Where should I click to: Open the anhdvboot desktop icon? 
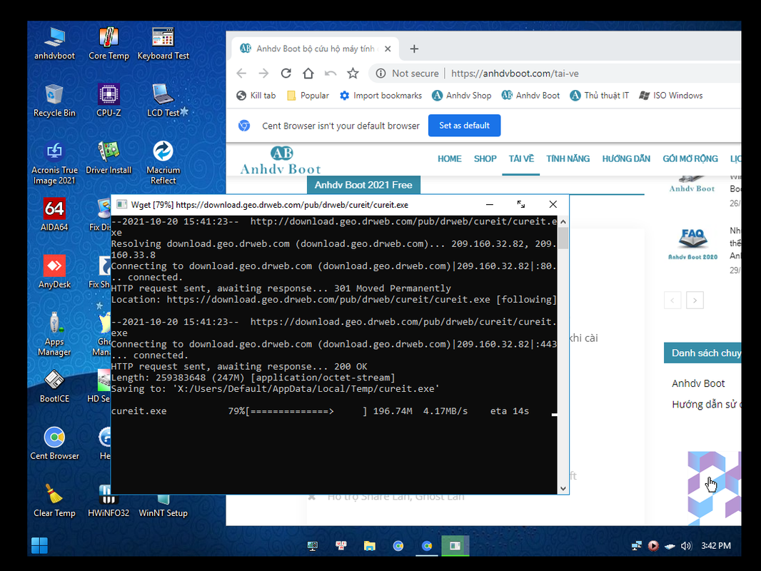54,44
